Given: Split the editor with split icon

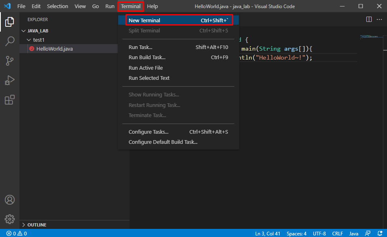Looking at the screenshot, I should (x=369, y=19).
